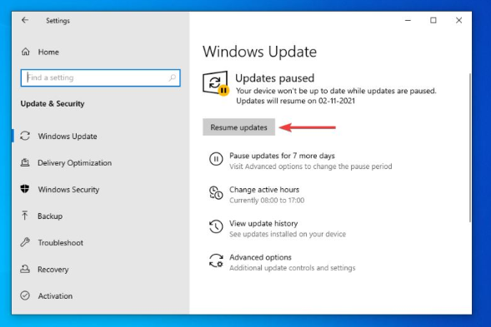Click the search magnifier icon

pyautogui.click(x=173, y=77)
